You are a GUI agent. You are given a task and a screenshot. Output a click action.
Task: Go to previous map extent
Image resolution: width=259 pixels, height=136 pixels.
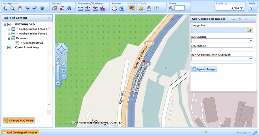coord(27,9)
